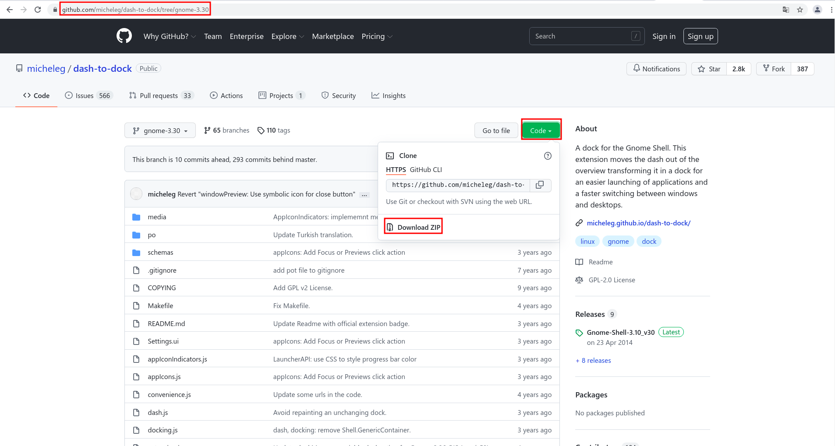The height and width of the screenshot is (446, 835).
Task: Click Download ZIP
Action: click(x=414, y=227)
